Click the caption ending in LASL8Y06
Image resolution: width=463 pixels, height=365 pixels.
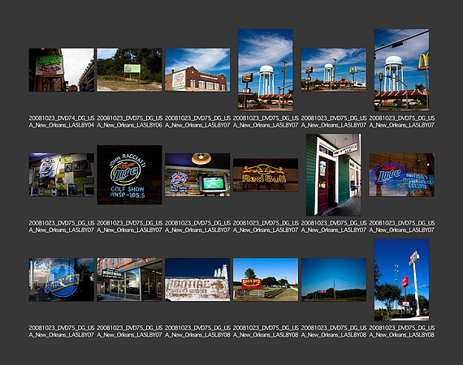(x=129, y=122)
